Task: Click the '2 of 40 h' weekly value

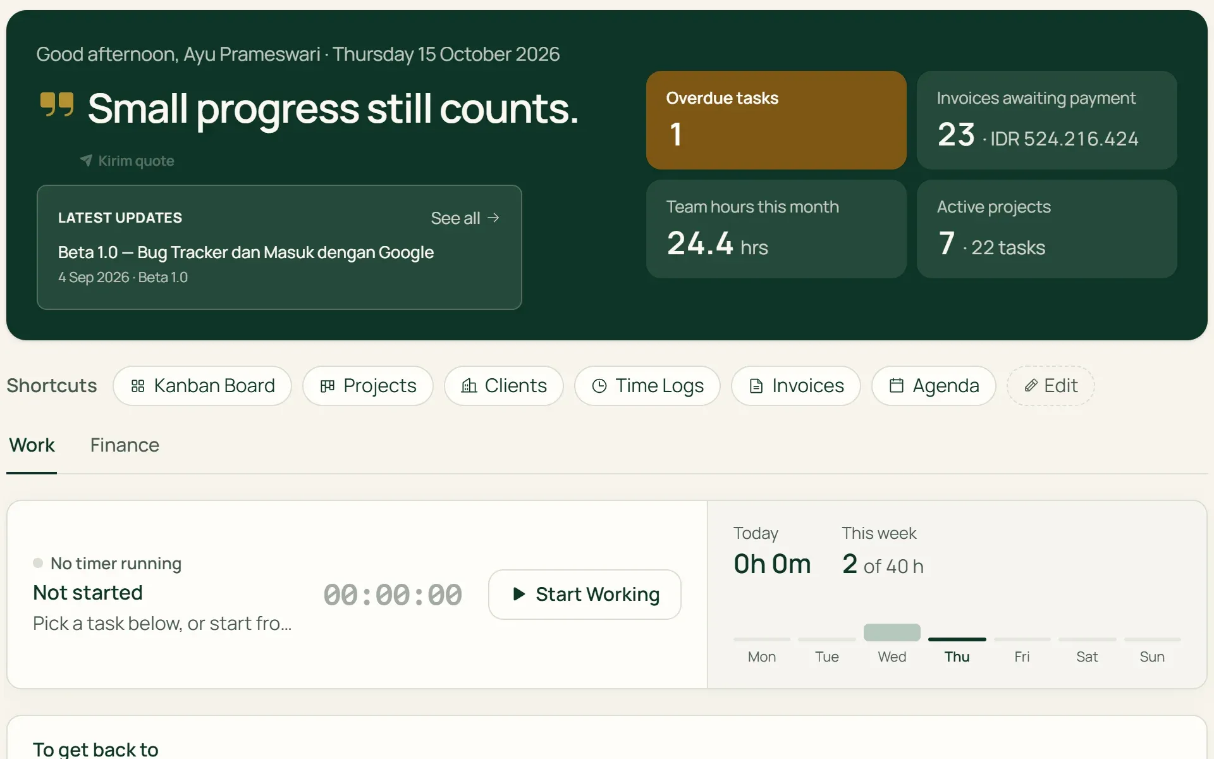Action: (883, 564)
